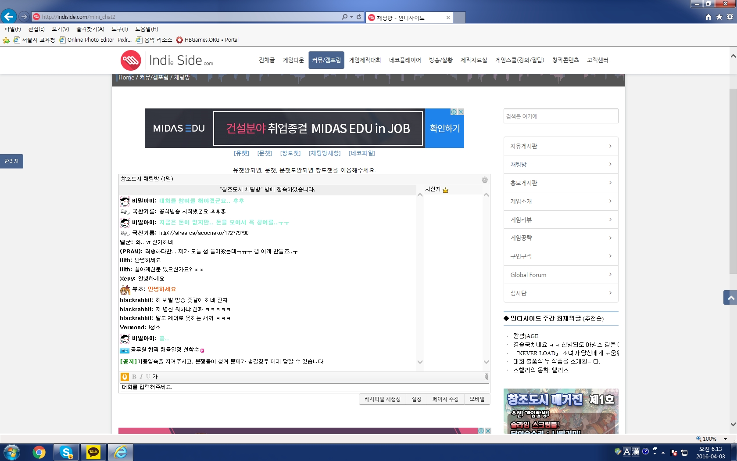Image resolution: width=737 pixels, height=461 pixels.
Task: Expand 채팅방 sidebar item
Action: point(561,165)
